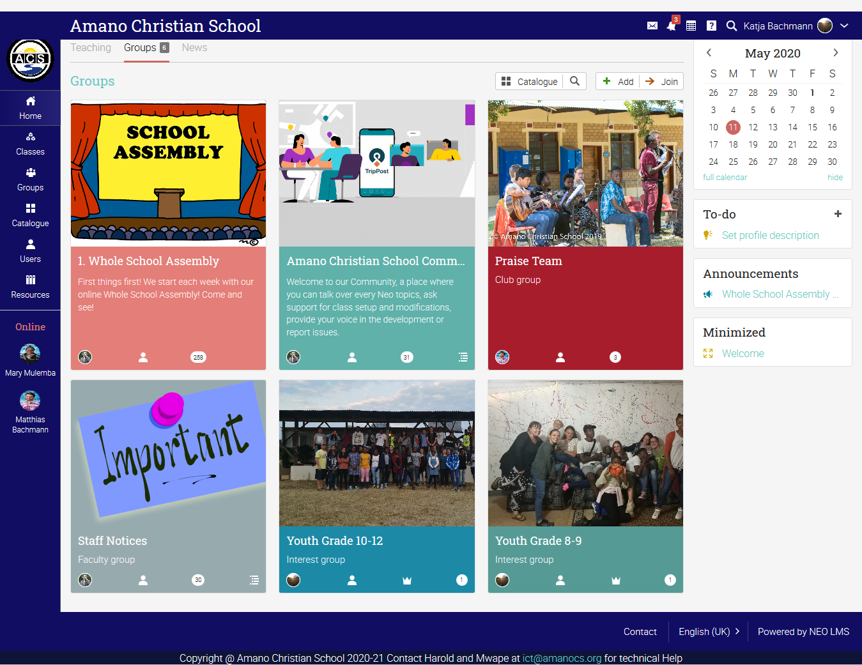862x665 pixels.
Task: Hide the calendar widget
Action: pos(835,178)
